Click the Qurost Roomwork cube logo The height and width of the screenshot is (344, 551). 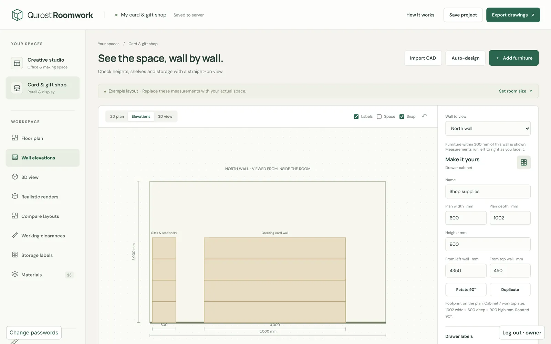pyautogui.click(x=17, y=15)
